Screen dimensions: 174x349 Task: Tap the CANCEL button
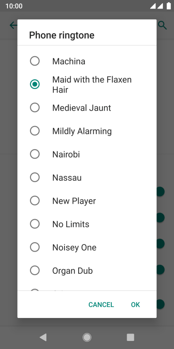click(x=101, y=304)
